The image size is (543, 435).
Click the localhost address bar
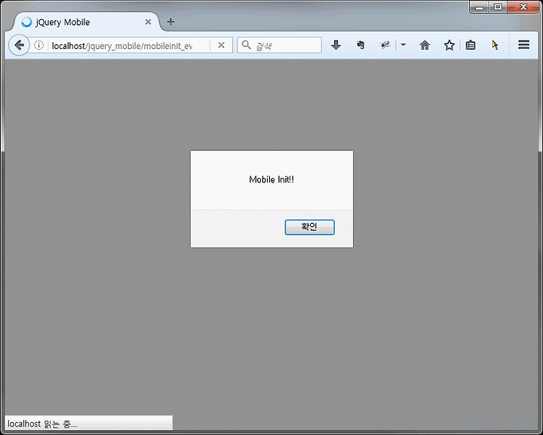pyautogui.click(x=130, y=45)
